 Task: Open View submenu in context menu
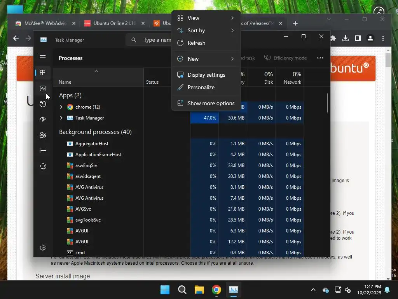pyautogui.click(x=206, y=18)
